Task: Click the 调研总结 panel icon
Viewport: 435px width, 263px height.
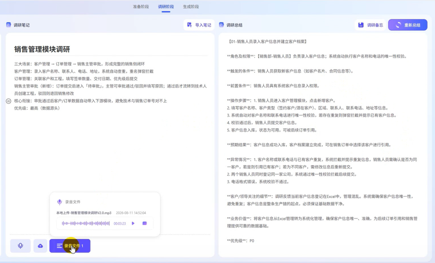Action: point(222,25)
